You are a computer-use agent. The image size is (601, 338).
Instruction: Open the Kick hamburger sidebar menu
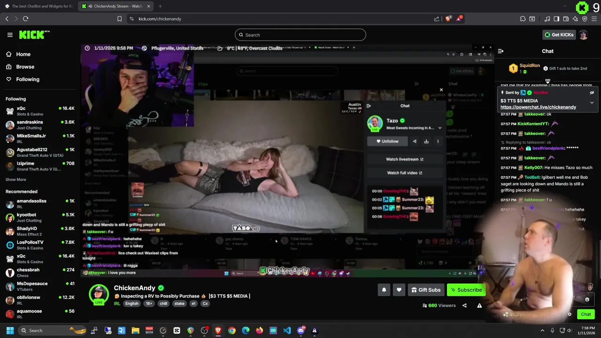(10, 35)
